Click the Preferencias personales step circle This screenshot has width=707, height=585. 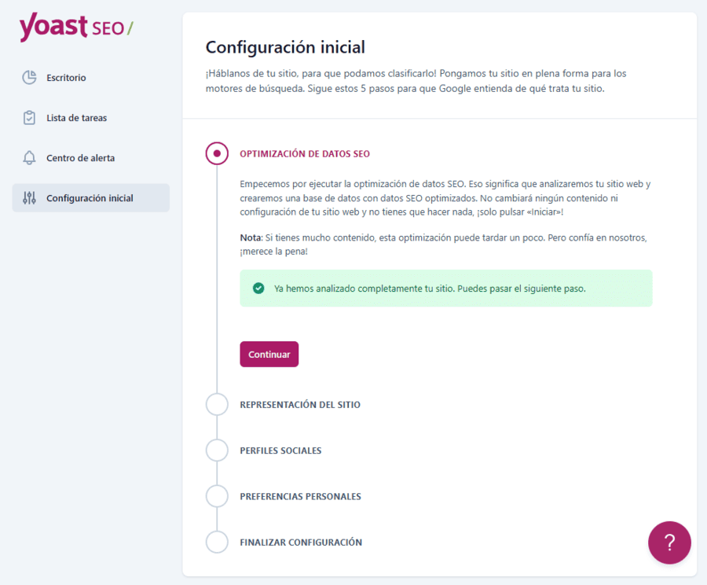click(x=217, y=496)
